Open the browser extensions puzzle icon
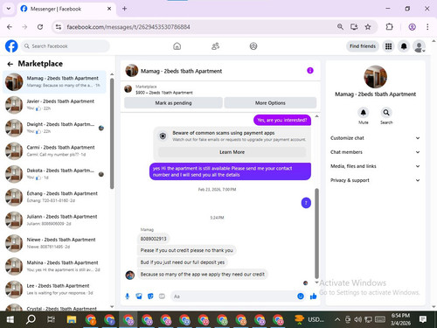The width and height of the screenshot is (437, 328). tap(389, 27)
